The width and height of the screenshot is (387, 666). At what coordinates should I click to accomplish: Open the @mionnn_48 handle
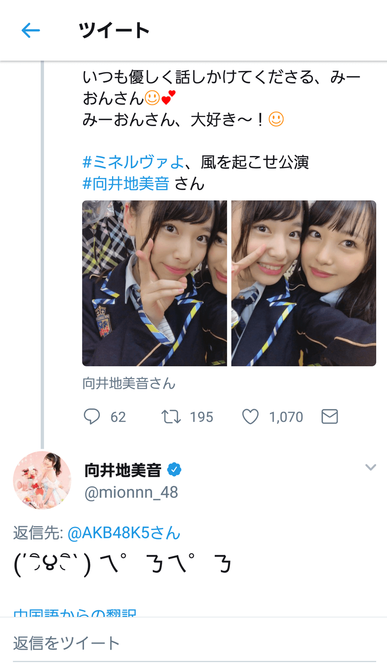pyautogui.click(x=131, y=492)
